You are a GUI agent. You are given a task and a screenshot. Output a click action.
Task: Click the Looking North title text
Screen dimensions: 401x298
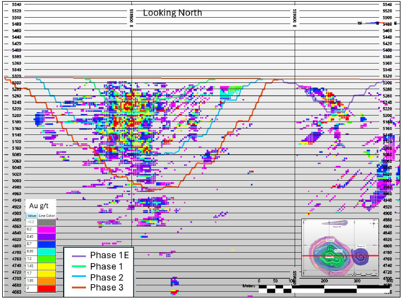[x=172, y=13]
